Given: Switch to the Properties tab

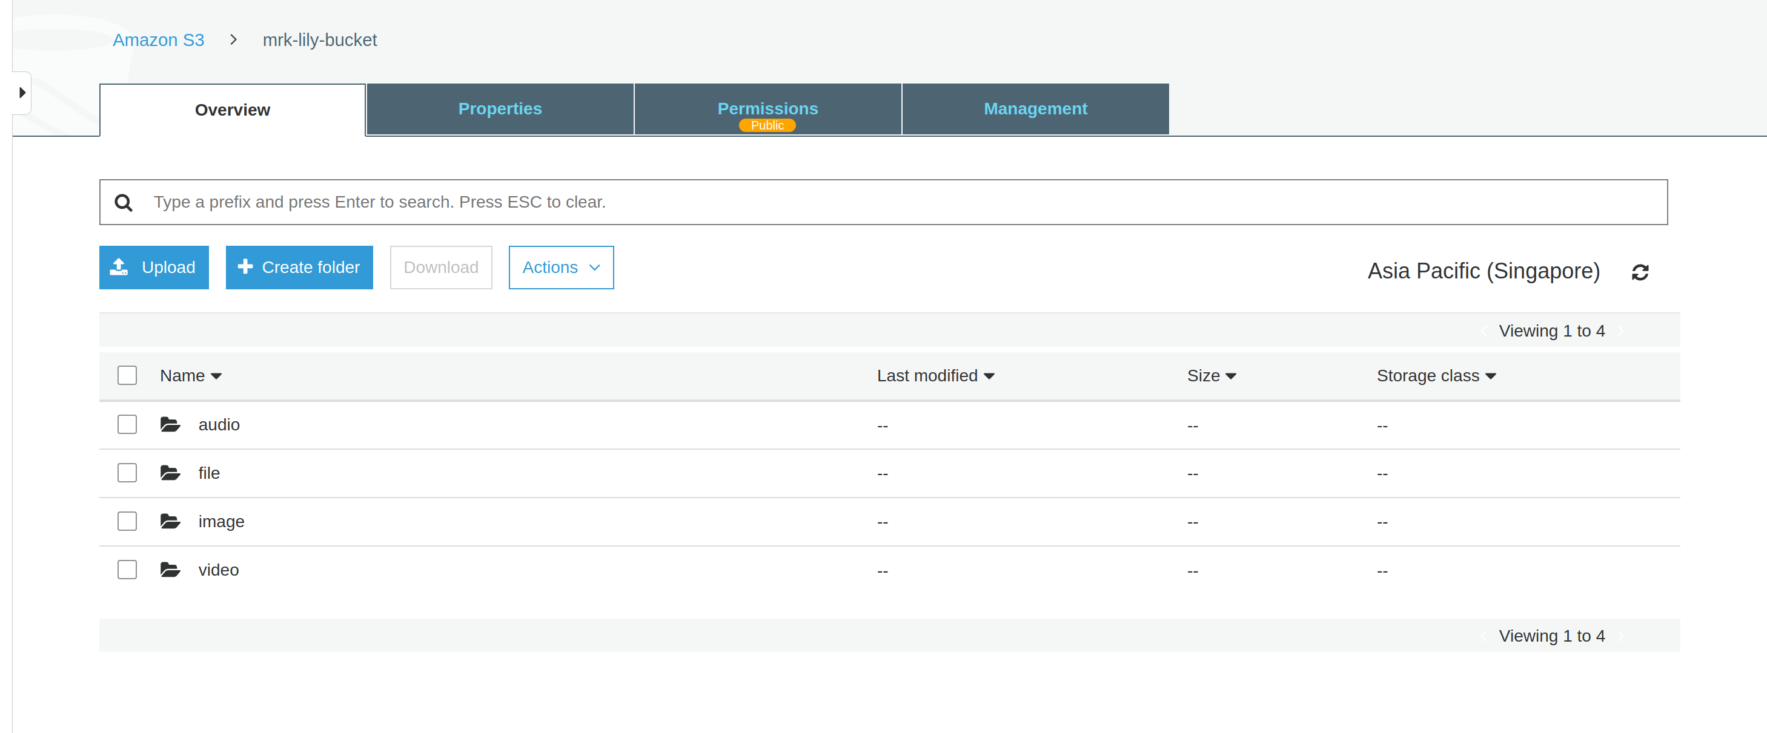Looking at the screenshot, I should pos(499,108).
